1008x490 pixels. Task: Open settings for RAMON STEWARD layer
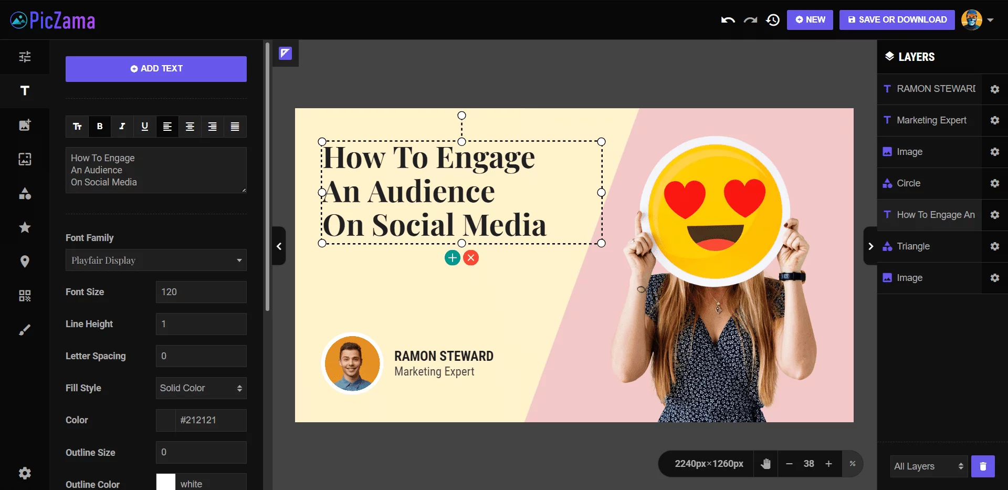tap(995, 89)
